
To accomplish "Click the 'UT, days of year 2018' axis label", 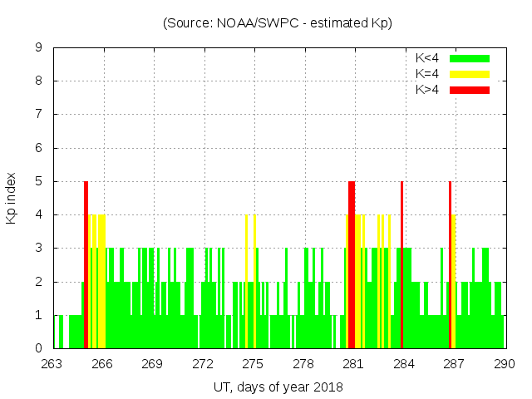I will (x=278, y=387).
